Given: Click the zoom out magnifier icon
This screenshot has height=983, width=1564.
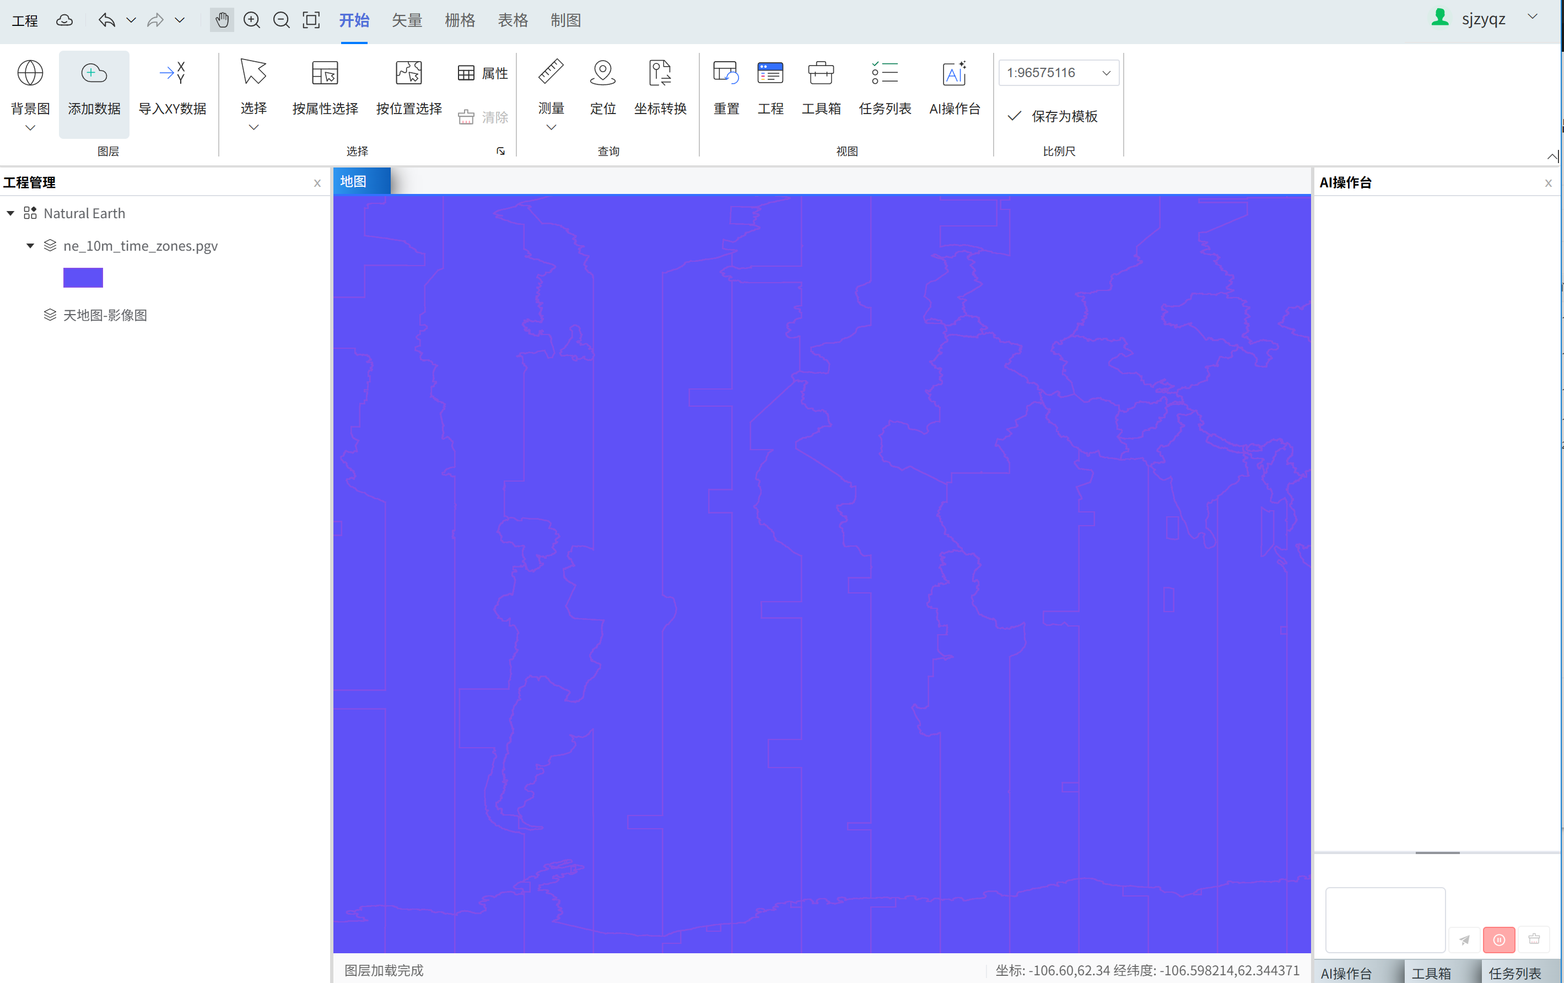Looking at the screenshot, I should click(x=281, y=20).
